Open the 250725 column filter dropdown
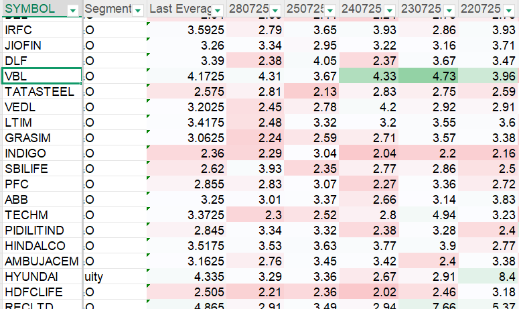Viewport: 519px width, 309px height. tap(329, 11)
